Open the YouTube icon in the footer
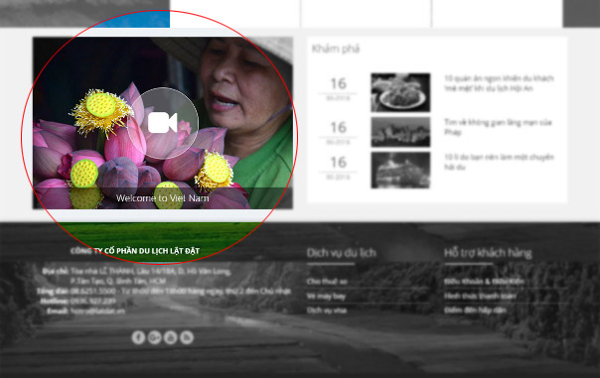Viewport: 600px width, 378px height. pos(170,337)
